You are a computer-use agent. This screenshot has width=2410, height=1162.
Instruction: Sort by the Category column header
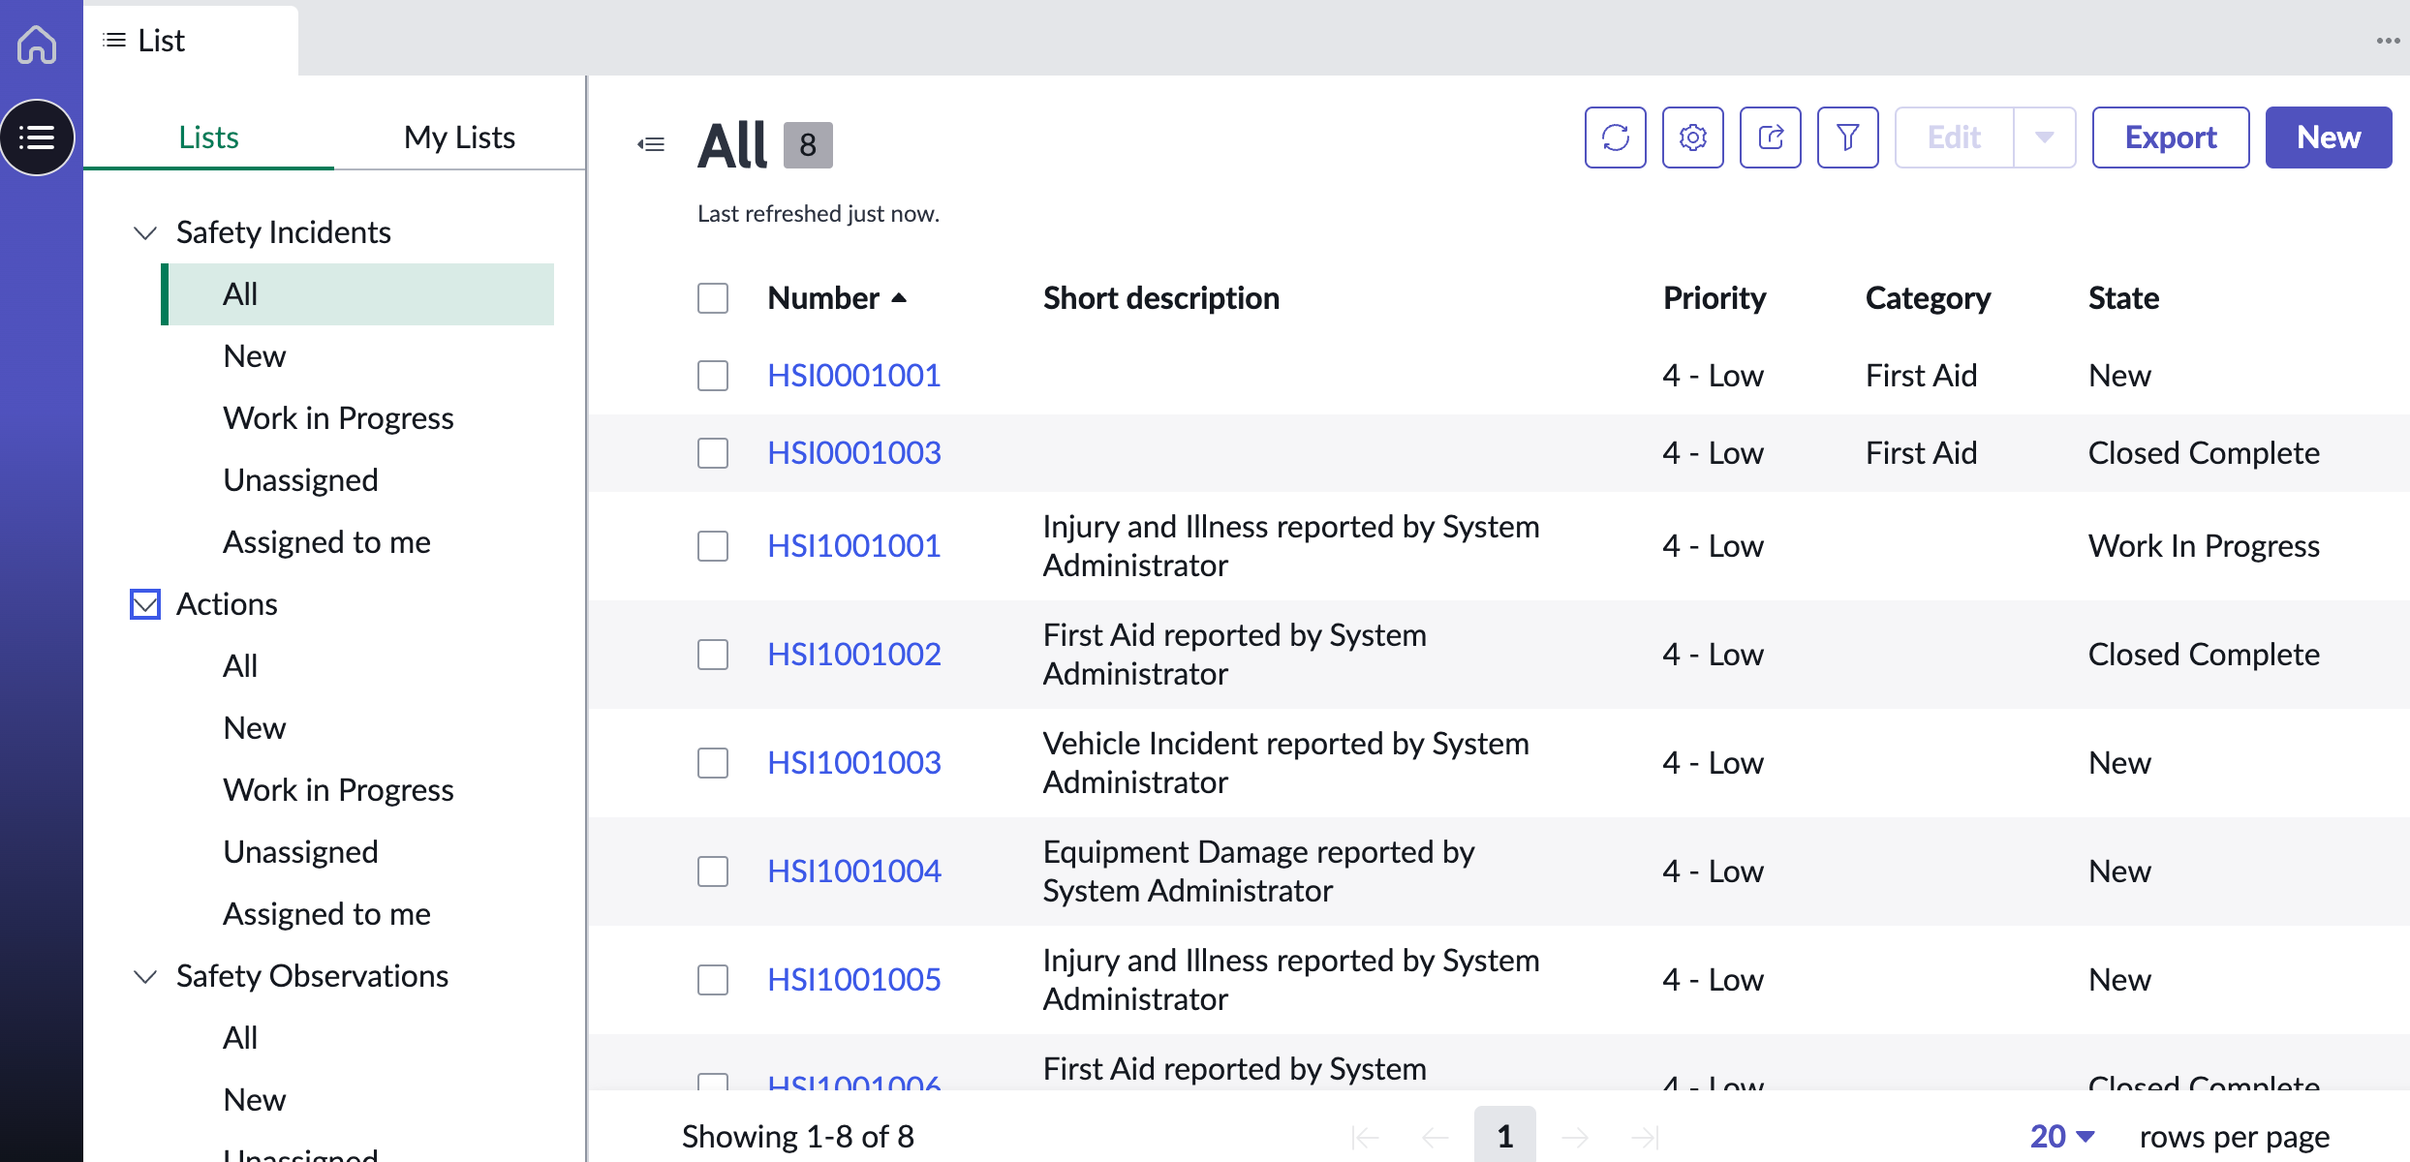pos(1928,298)
